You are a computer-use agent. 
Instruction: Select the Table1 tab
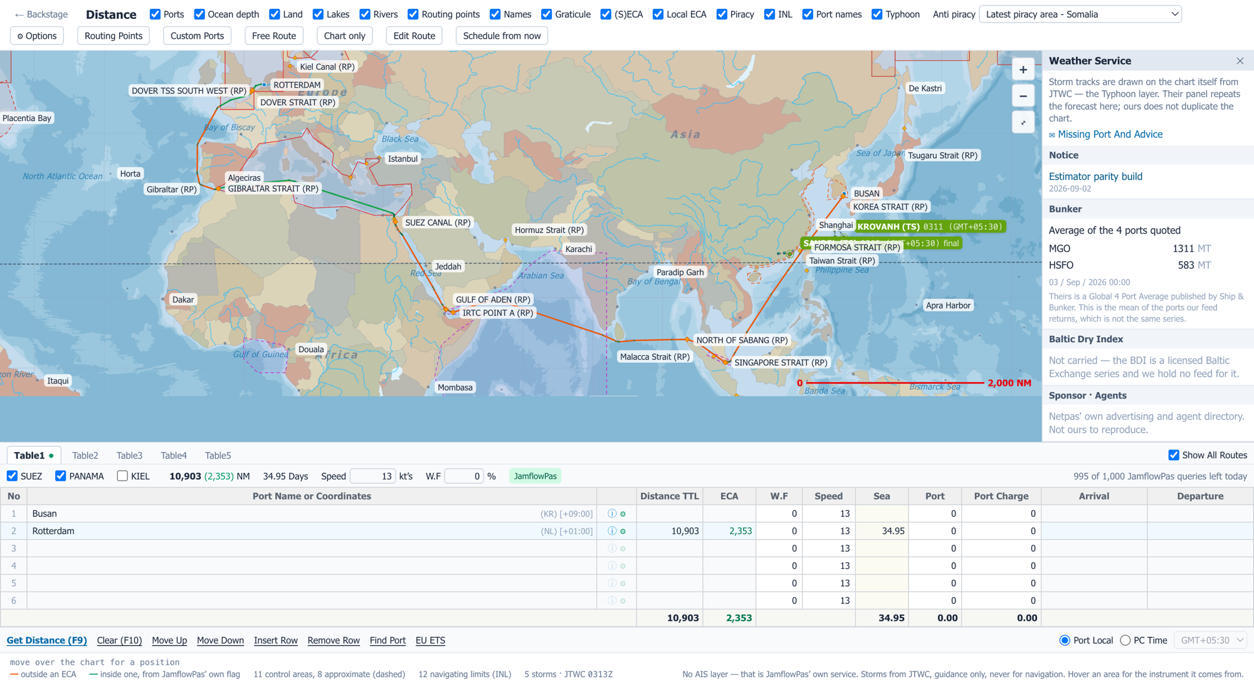(33, 456)
